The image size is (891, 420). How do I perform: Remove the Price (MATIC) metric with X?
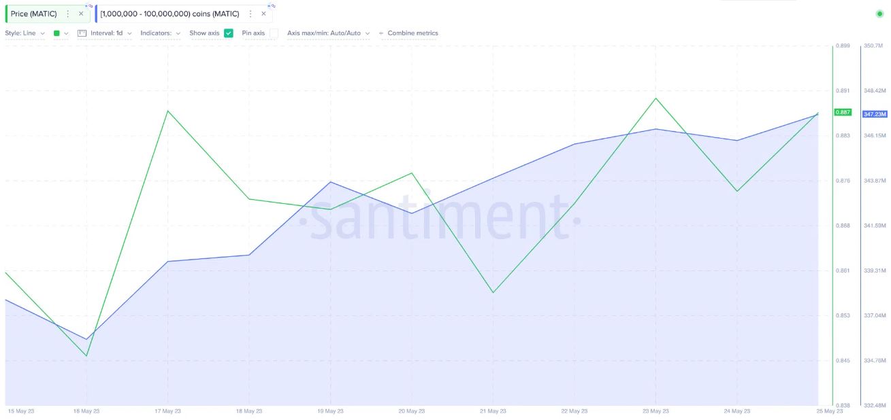coord(81,14)
